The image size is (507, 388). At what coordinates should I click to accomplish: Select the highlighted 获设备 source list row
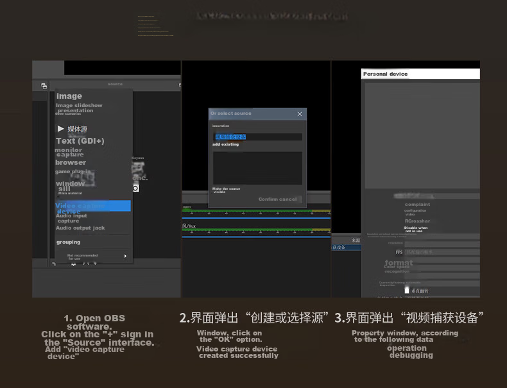coord(347,248)
